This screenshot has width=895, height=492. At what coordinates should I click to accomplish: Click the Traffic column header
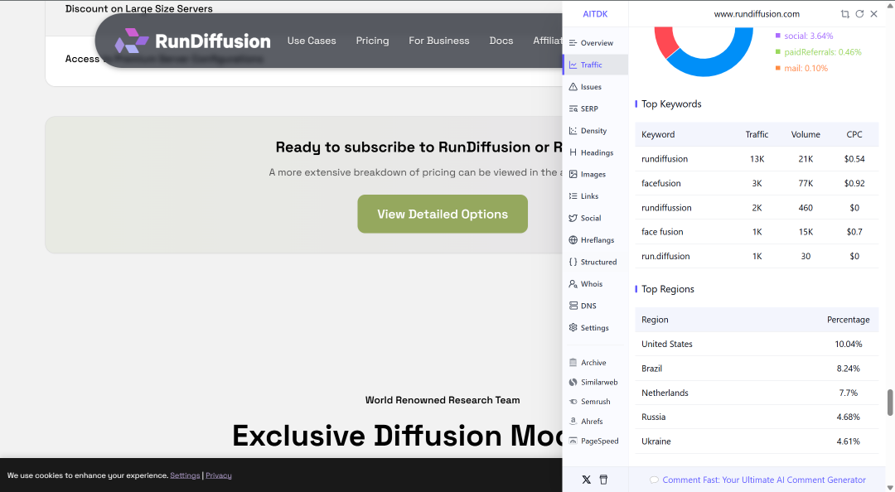click(x=757, y=134)
